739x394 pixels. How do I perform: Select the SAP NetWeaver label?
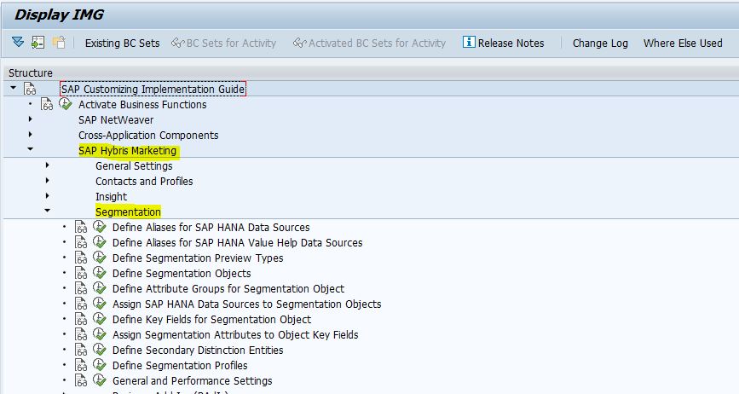point(116,119)
